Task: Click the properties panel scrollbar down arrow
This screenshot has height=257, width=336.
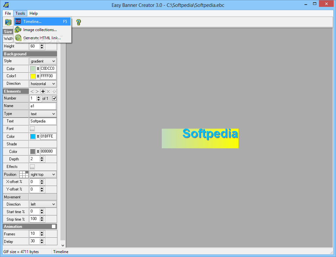Action: click(63, 246)
